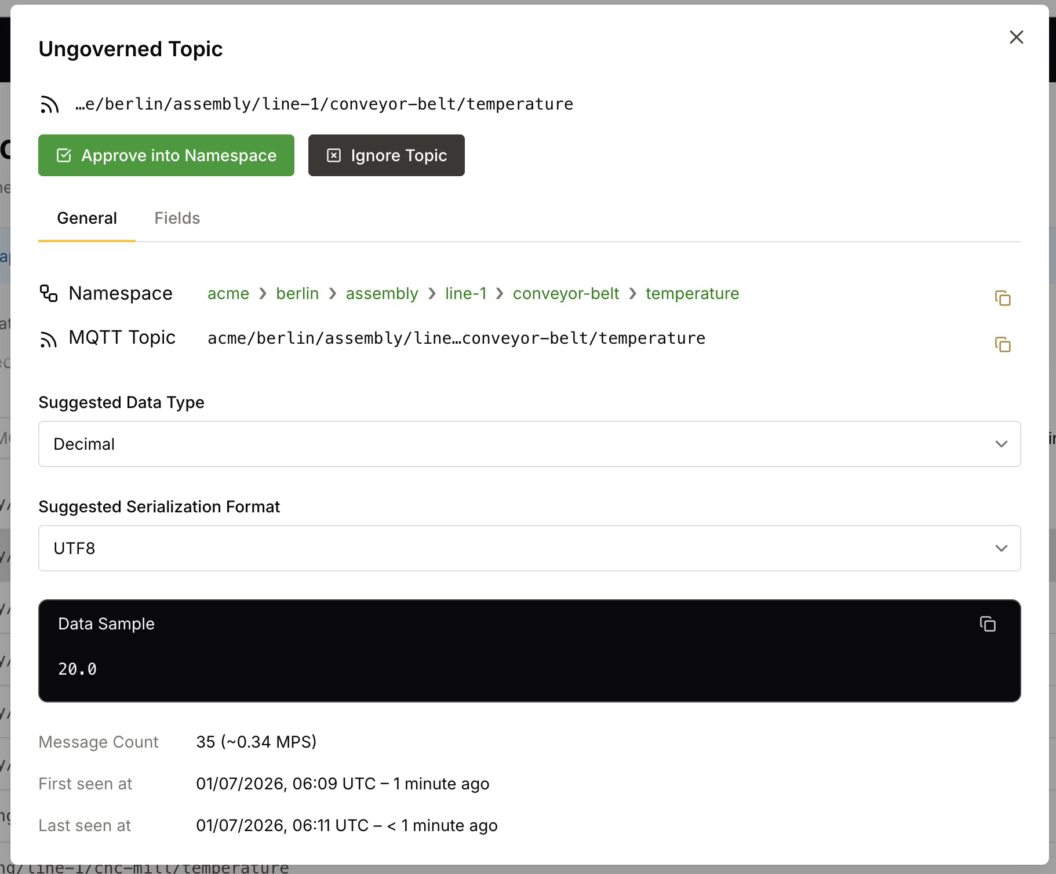Screen dimensions: 1056x874
Task: Copy the Namespace path
Action: (x=1003, y=298)
